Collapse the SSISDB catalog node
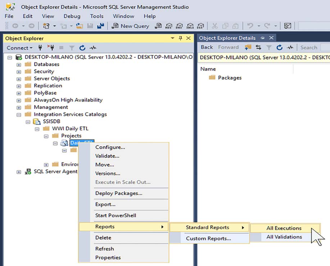The height and width of the screenshot is (266, 330). (28, 121)
